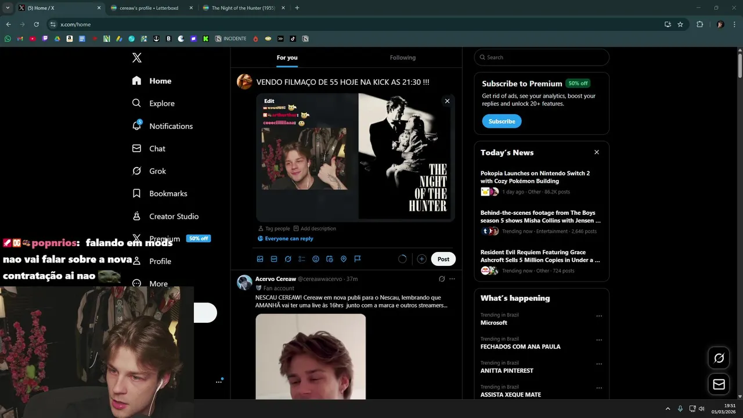
Task: Switch to The Night of the Hunter tab
Action: [x=243, y=8]
